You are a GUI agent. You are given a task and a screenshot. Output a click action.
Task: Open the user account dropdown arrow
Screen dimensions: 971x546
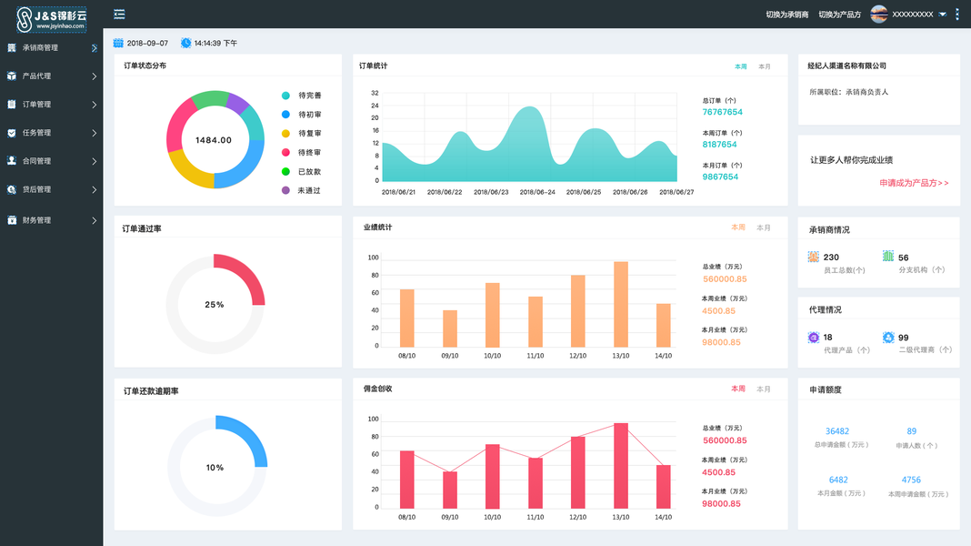click(943, 15)
